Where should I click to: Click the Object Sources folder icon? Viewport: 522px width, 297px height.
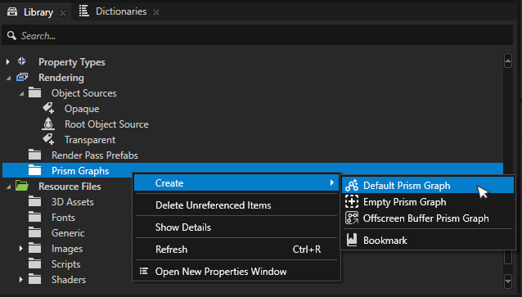tap(34, 92)
